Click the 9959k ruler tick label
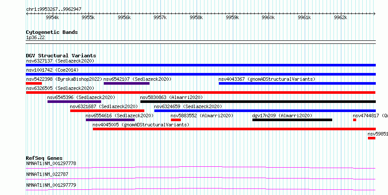This screenshot has width=388, height=195. coord(233,17)
